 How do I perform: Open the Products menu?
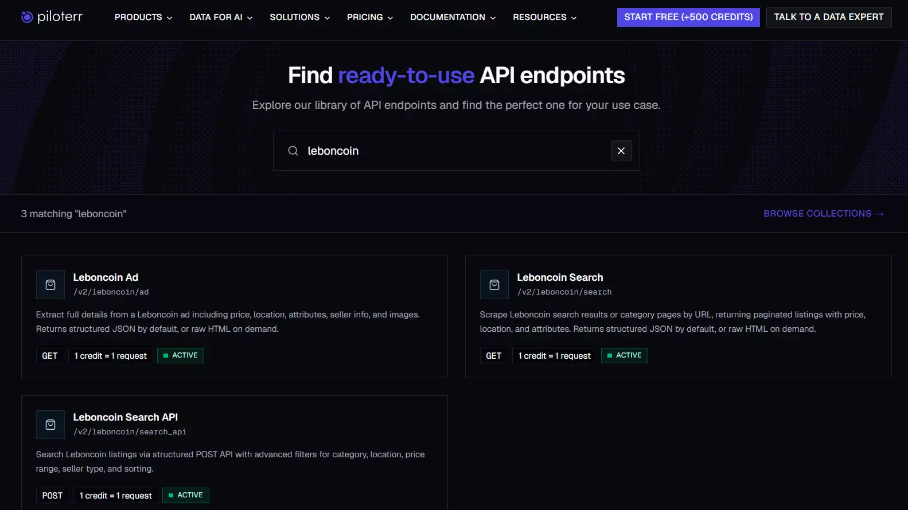143,17
